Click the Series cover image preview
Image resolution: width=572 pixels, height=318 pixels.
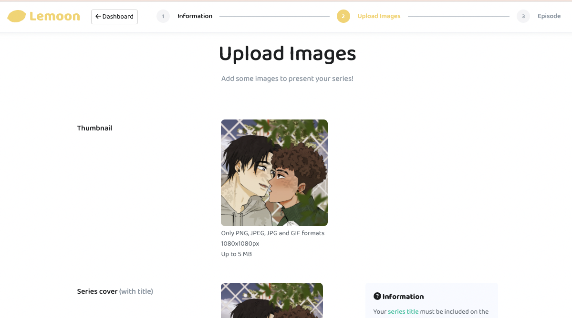[271, 300]
